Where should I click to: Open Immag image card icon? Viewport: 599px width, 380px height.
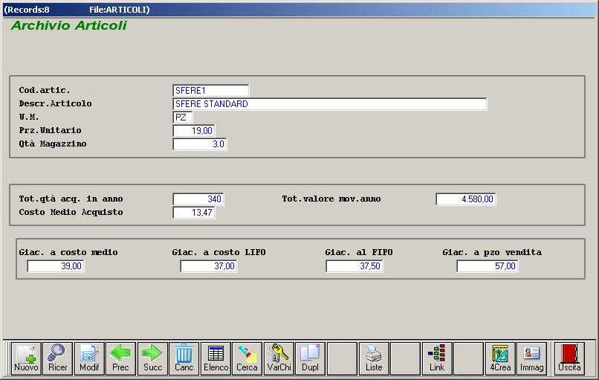[x=532, y=358]
